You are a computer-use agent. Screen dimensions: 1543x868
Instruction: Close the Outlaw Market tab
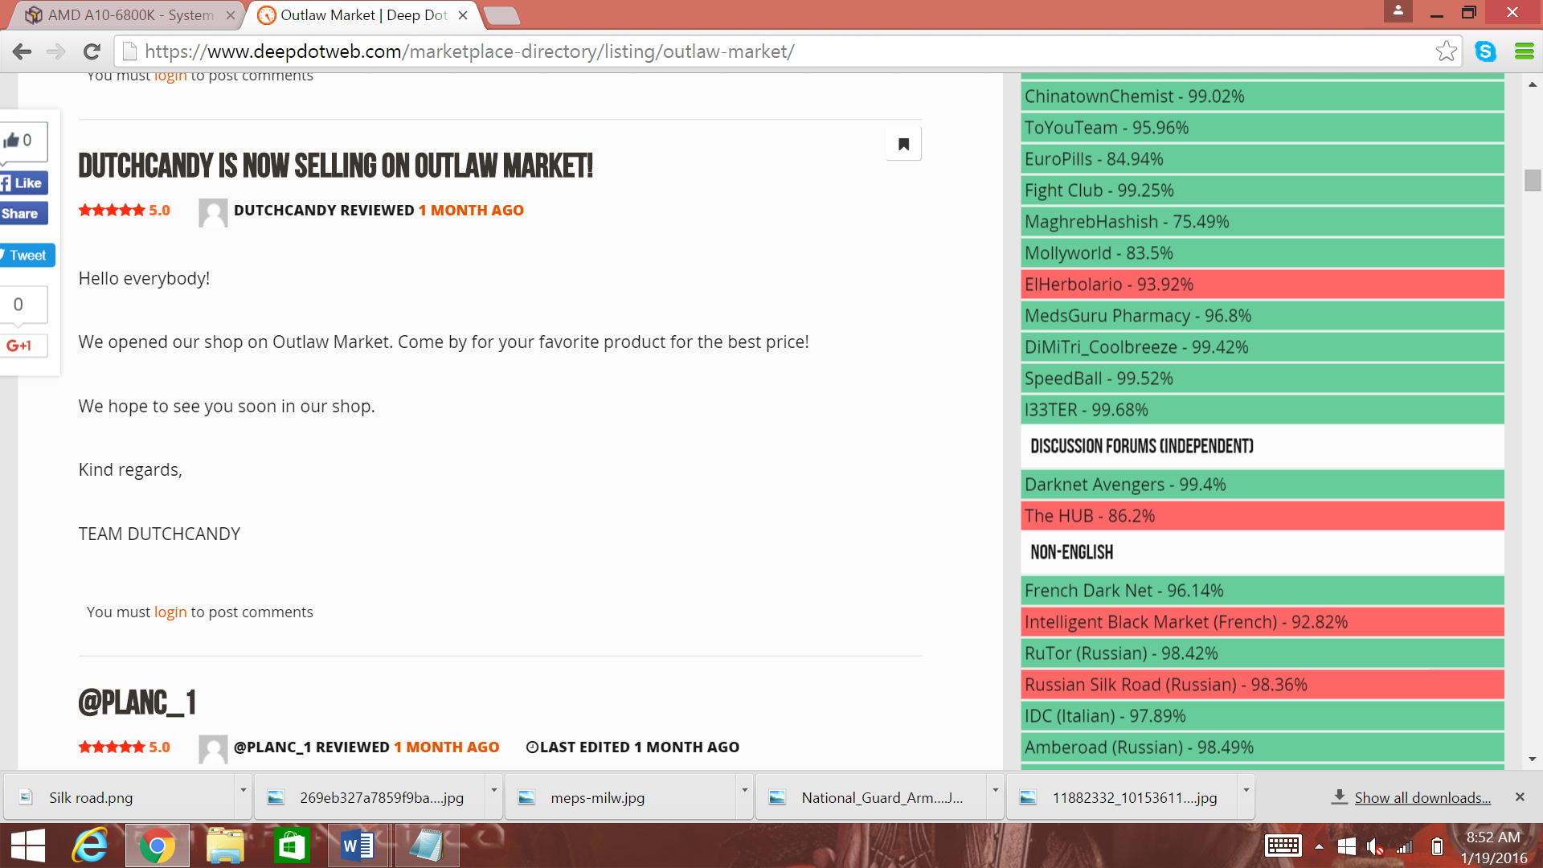tap(463, 15)
